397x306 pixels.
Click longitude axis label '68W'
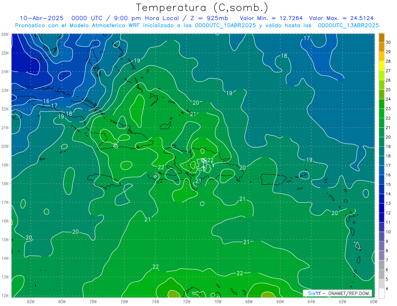(x=249, y=301)
